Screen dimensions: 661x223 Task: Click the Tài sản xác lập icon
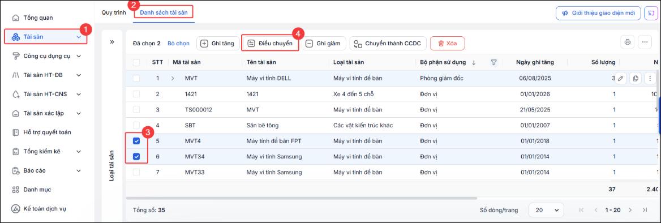coord(16,113)
